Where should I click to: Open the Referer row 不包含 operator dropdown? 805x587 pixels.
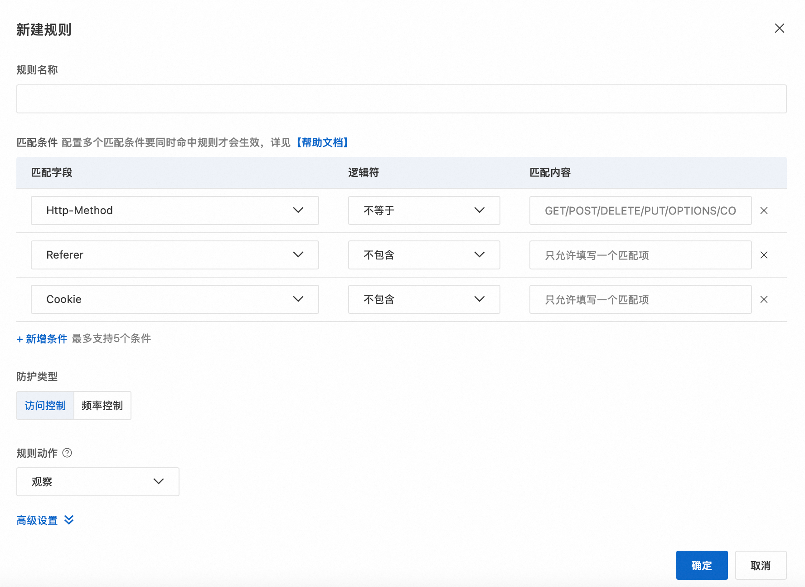(x=424, y=255)
